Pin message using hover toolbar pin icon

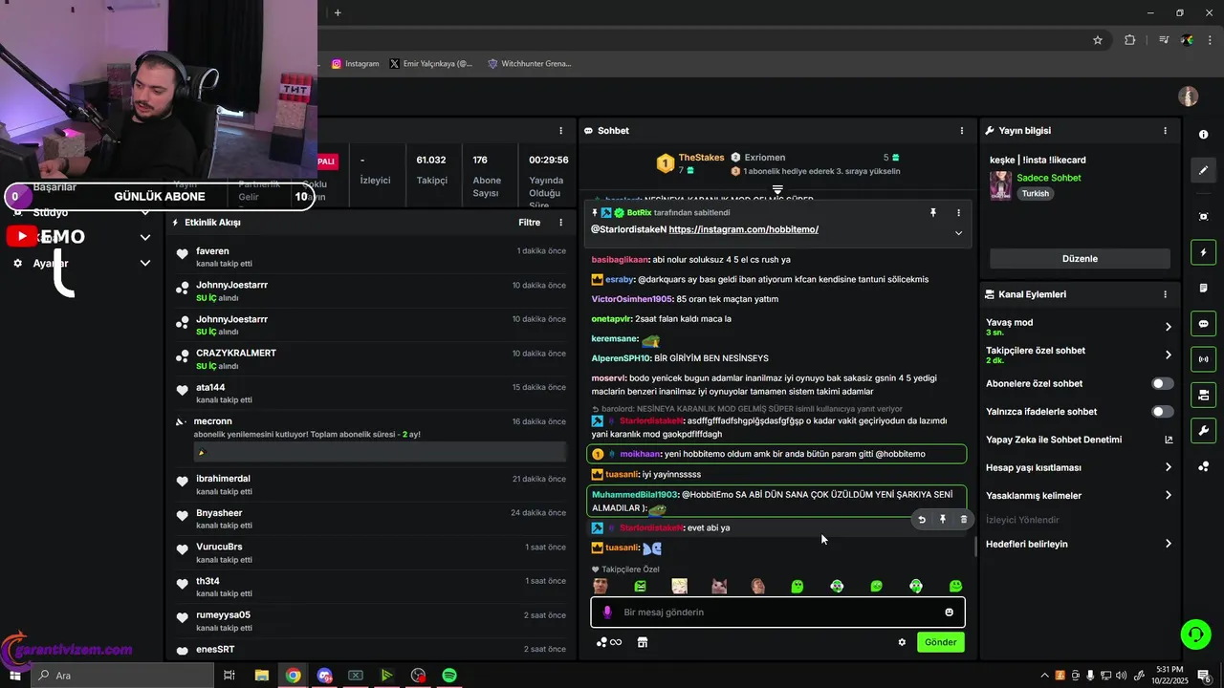pos(942,520)
